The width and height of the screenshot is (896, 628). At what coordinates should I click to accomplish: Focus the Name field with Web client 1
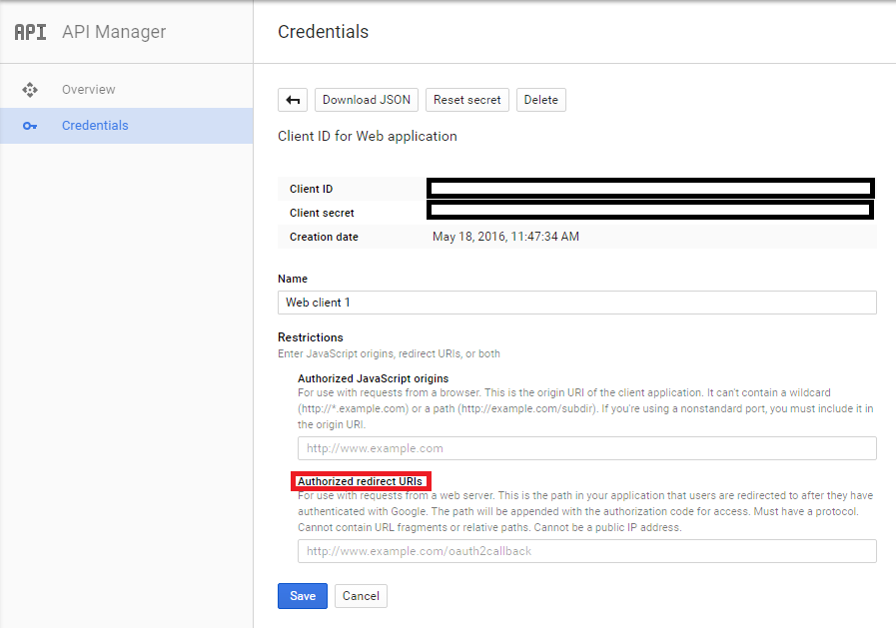pyautogui.click(x=577, y=303)
